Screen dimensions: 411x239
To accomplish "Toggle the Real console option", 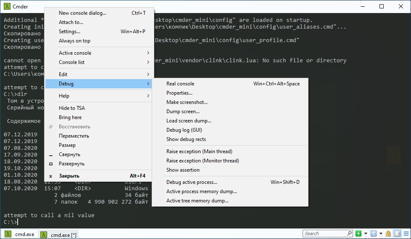I will coord(180,84).
